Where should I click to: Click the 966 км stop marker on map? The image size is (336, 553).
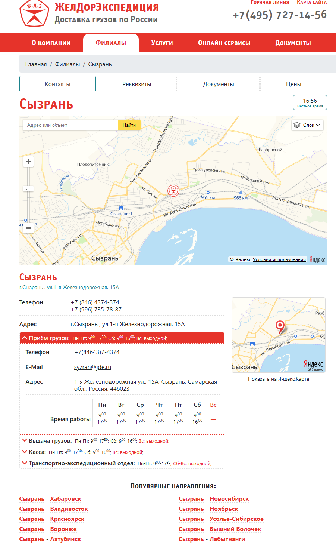(x=241, y=193)
